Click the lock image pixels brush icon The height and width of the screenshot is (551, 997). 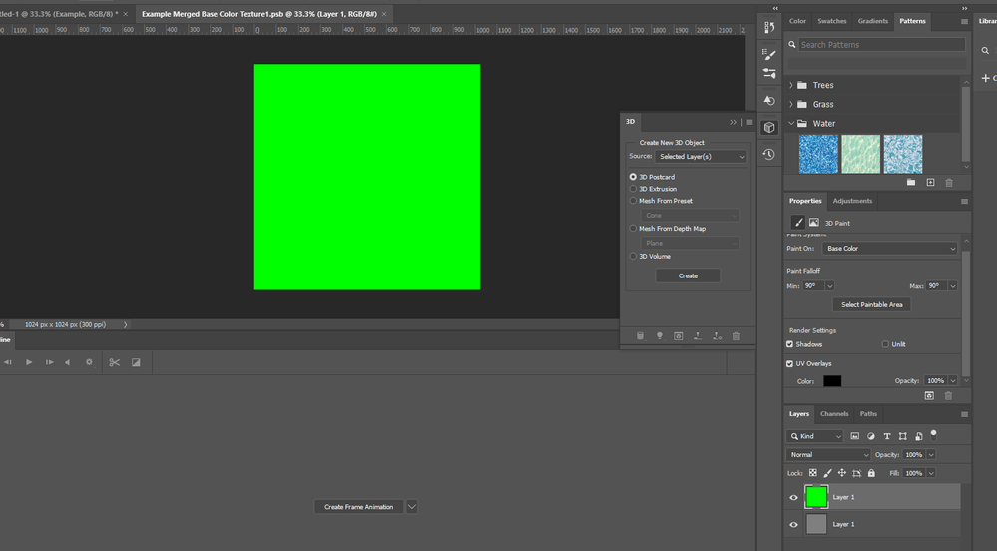pos(827,473)
